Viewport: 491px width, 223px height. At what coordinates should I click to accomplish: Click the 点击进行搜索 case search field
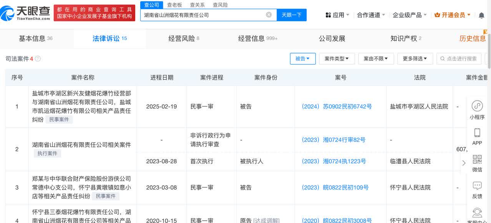(459, 59)
